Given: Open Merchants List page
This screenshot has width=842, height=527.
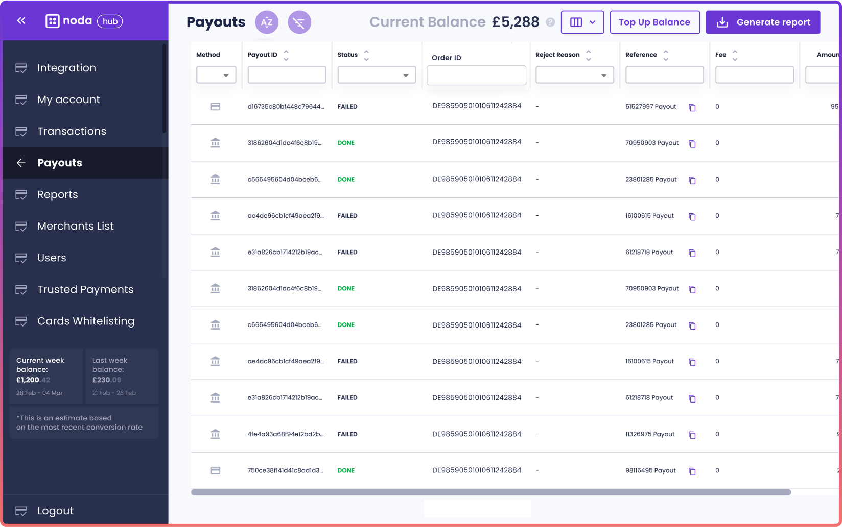Looking at the screenshot, I should click(76, 226).
